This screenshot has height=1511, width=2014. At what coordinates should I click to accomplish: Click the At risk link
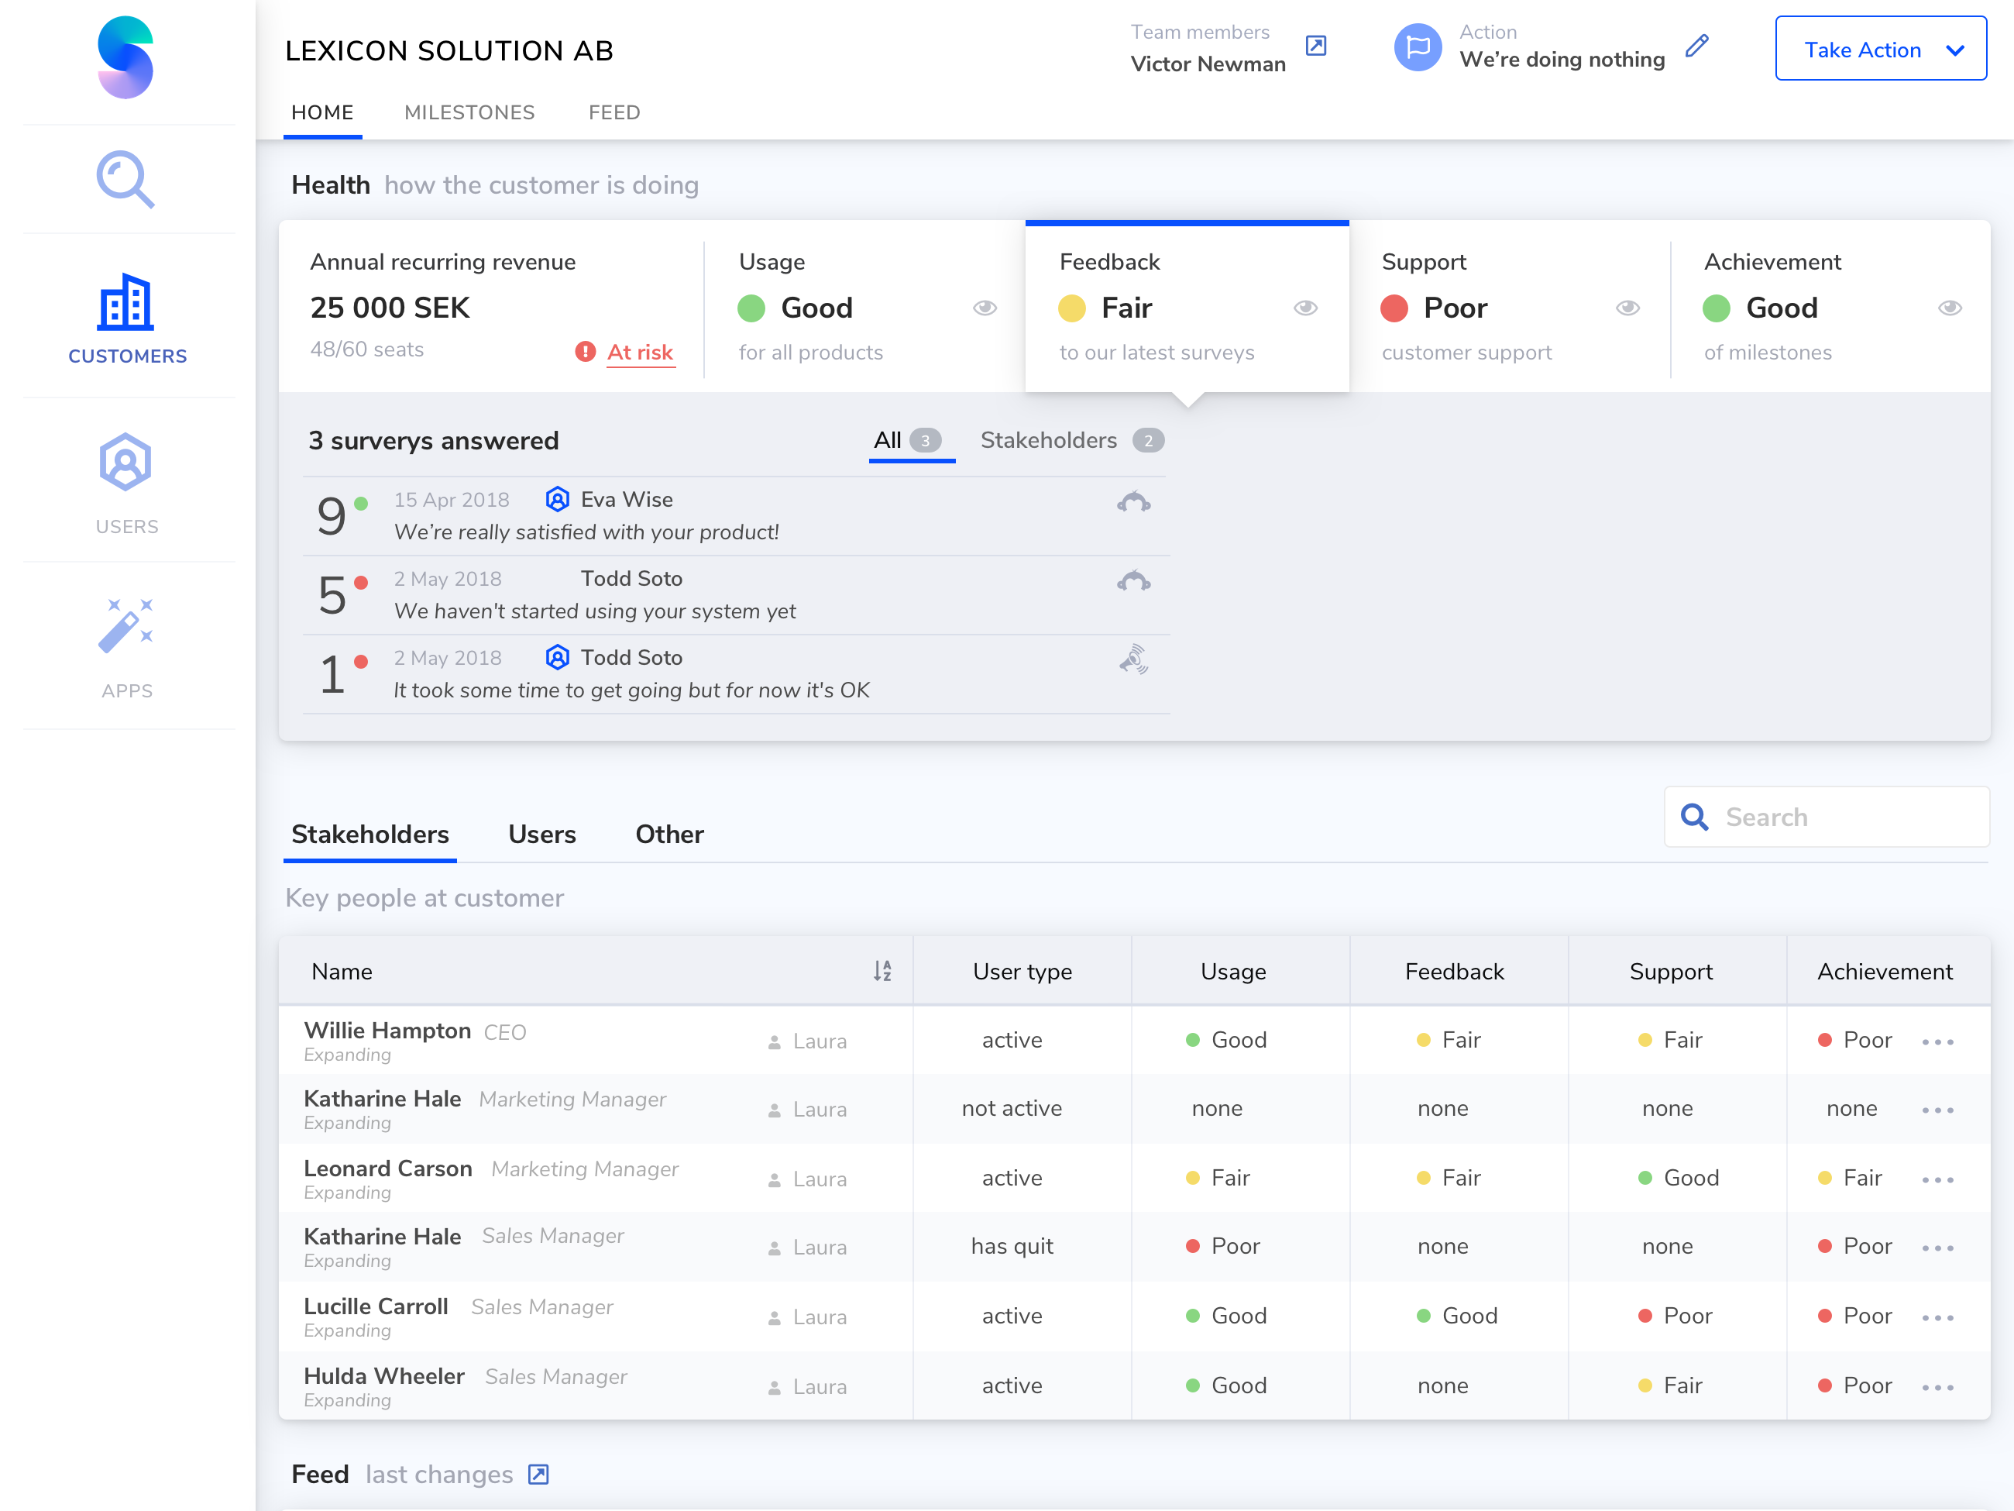[x=639, y=353]
